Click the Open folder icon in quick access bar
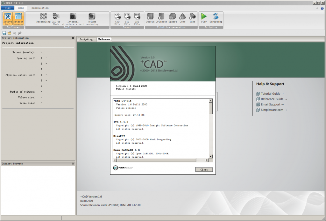The width and height of the screenshot is (326, 221). point(9,33)
